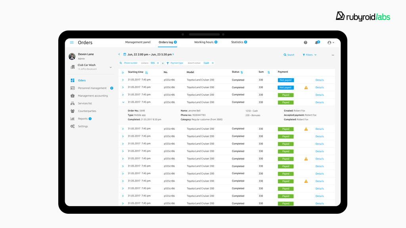Screen dimensions: 406x228
Task: Click the Not payed badge in first row
Action: point(285,80)
